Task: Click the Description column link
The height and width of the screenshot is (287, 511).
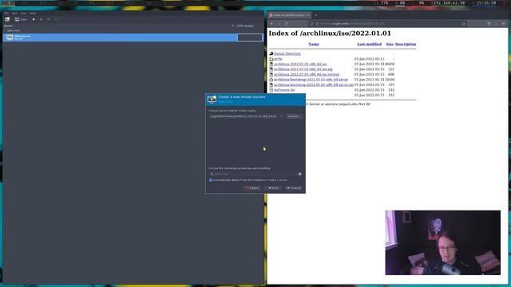Action: tap(406, 44)
